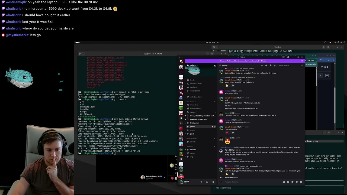Click create invite icon on general channel

point(213,127)
